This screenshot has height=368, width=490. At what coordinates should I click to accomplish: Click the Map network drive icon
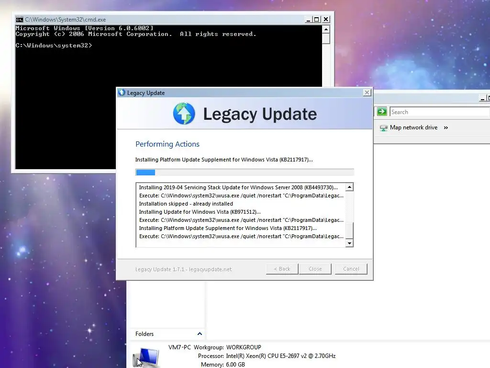[x=383, y=128]
